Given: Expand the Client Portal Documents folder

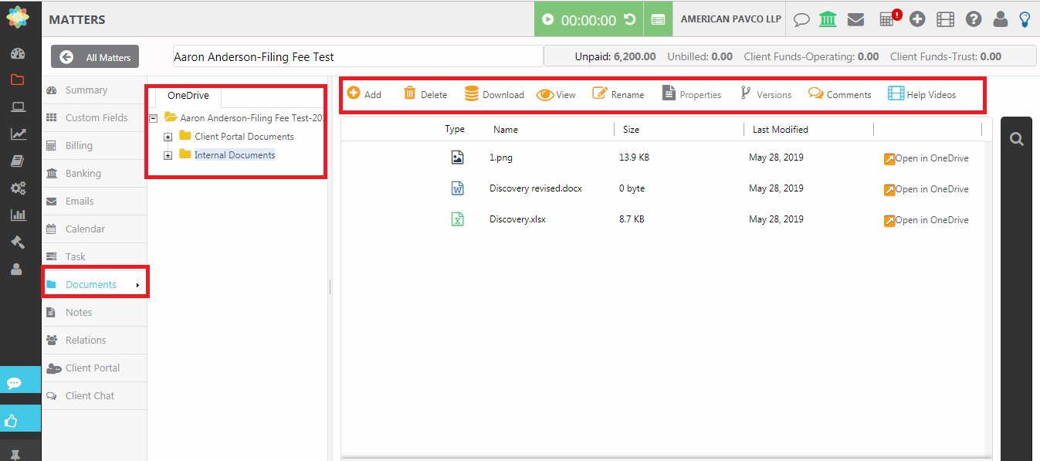Looking at the screenshot, I should [168, 137].
